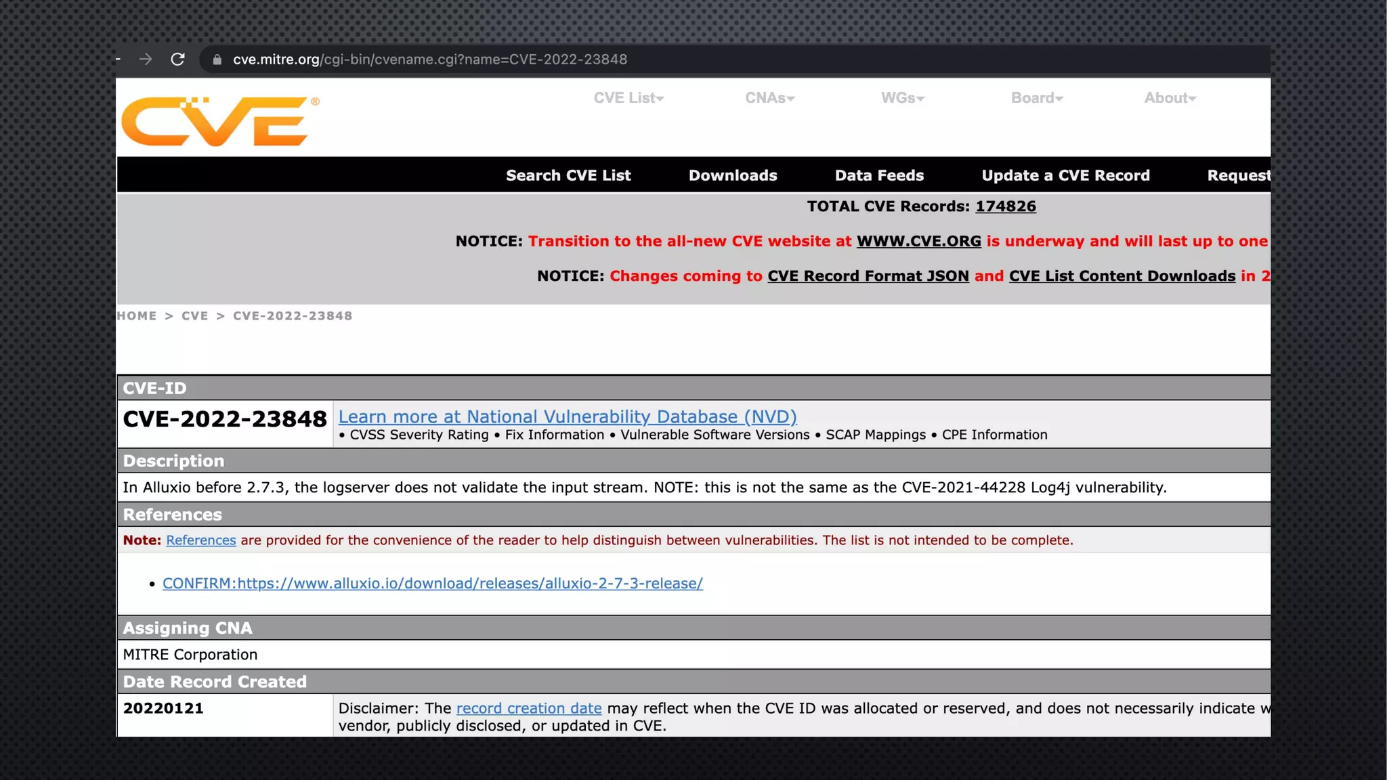Click the browser reload icon
1387x780 pixels.
177,60
